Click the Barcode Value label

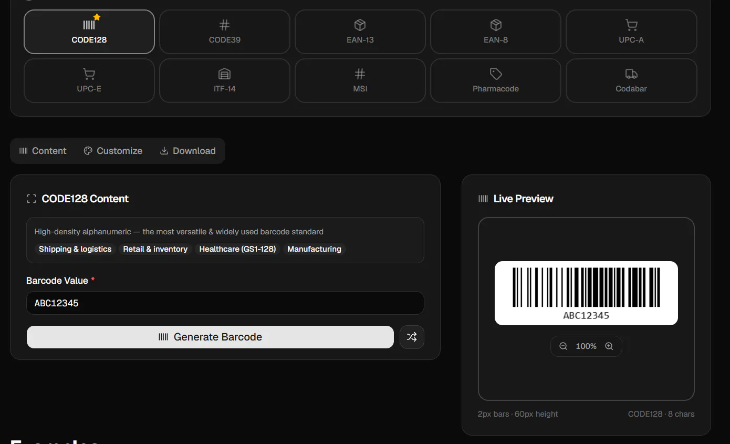pos(57,281)
